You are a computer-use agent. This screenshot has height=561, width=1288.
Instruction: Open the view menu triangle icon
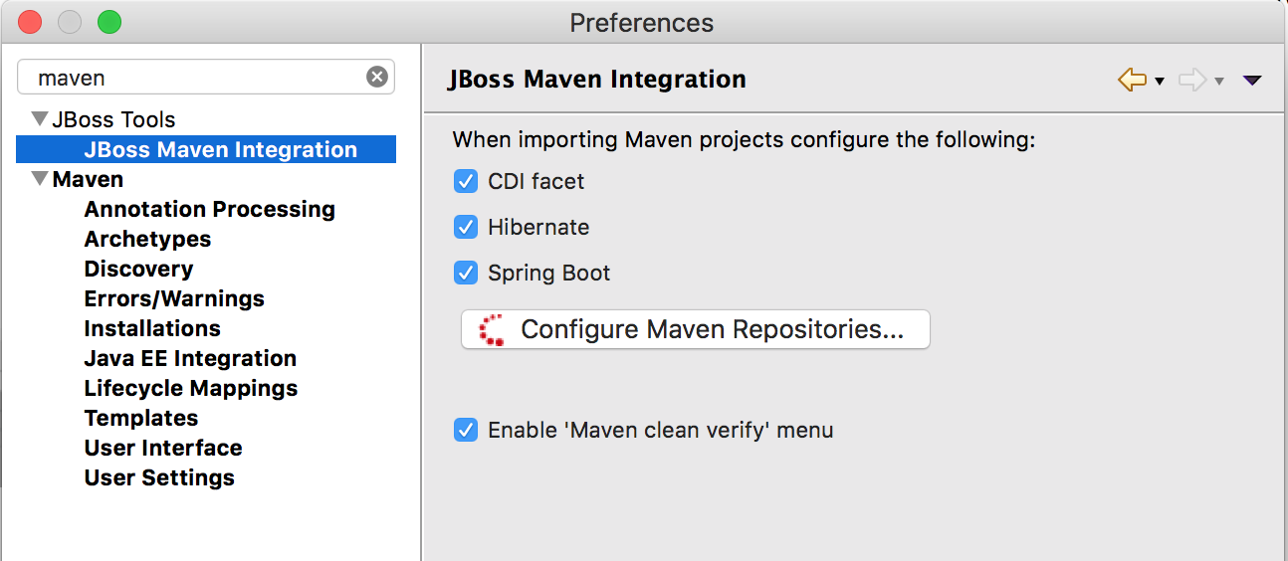(1252, 81)
